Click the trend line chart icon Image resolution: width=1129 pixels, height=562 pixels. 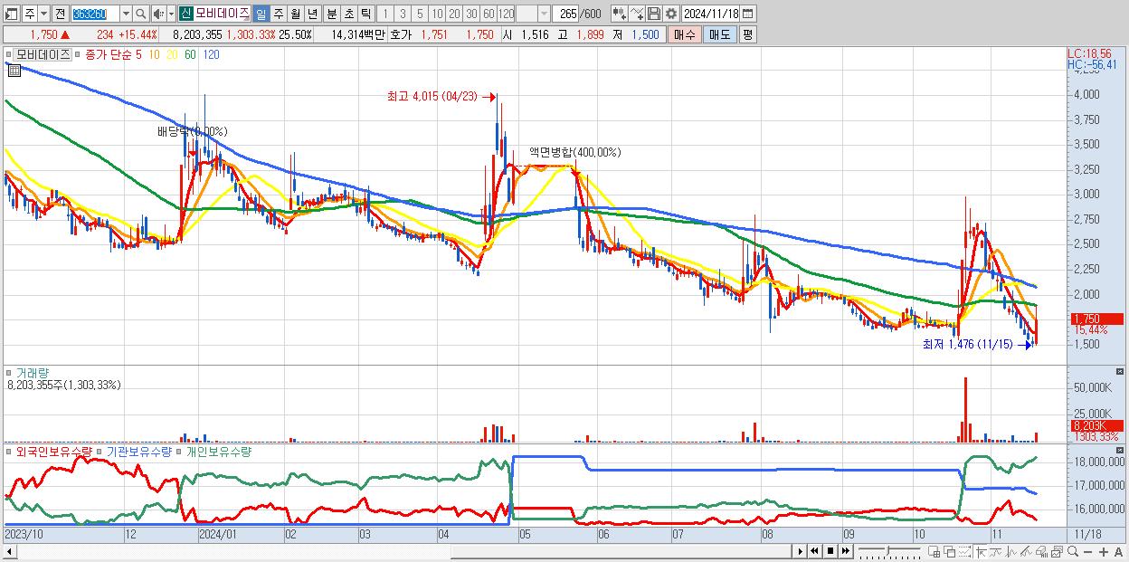tap(996, 552)
